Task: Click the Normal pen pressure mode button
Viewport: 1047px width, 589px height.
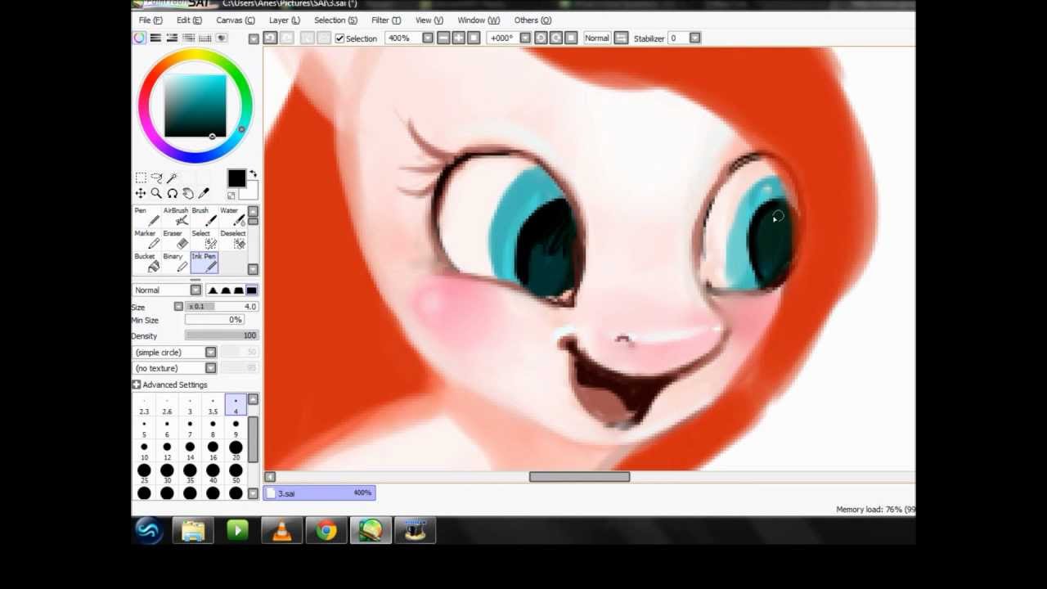Action: (x=596, y=38)
